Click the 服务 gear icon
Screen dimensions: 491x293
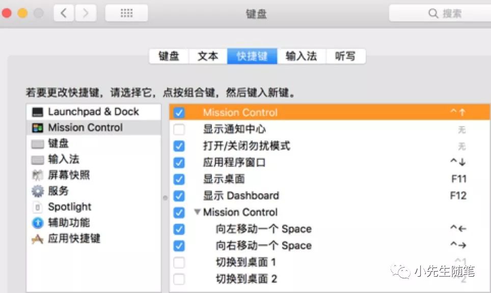38,191
